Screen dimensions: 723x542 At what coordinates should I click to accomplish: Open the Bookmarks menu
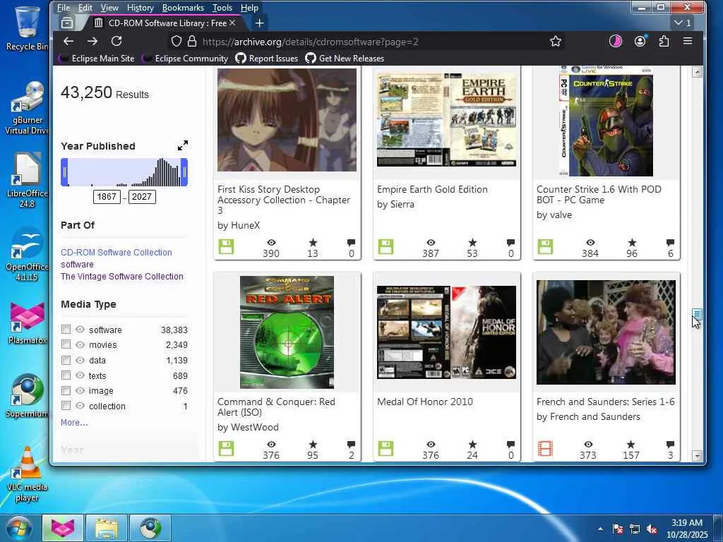(x=183, y=8)
